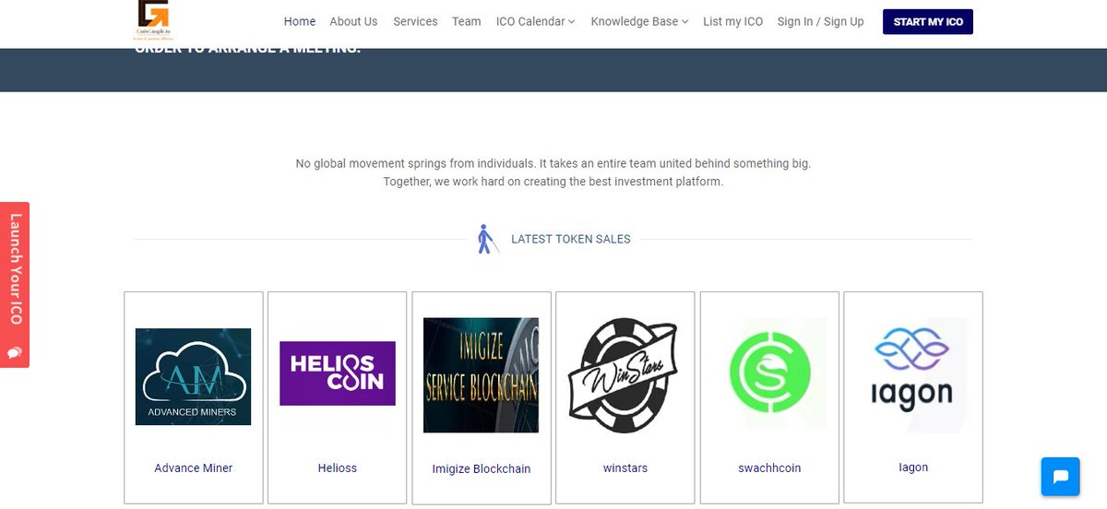Open the Iagon logo image
The width and height of the screenshot is (1107, 509).
[x=913, y=371]
